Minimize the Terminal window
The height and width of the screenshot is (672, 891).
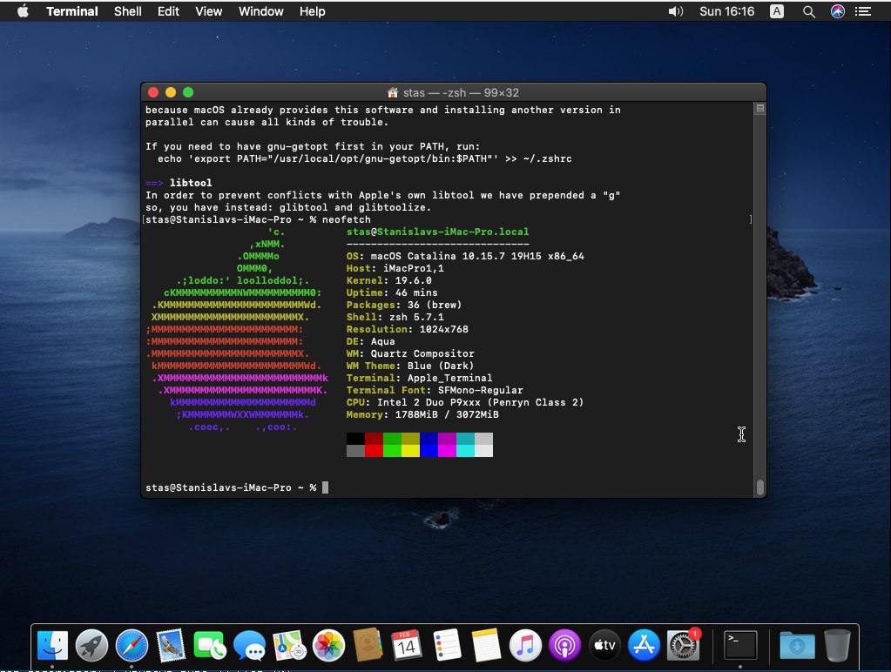pos(171,92)
